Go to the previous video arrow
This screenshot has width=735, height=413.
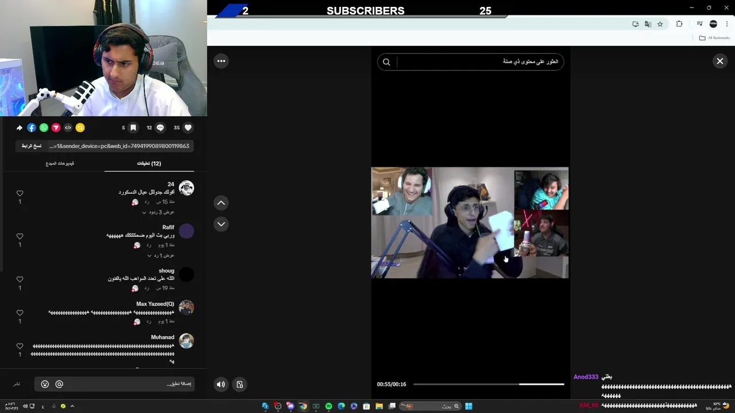[221, 203]
